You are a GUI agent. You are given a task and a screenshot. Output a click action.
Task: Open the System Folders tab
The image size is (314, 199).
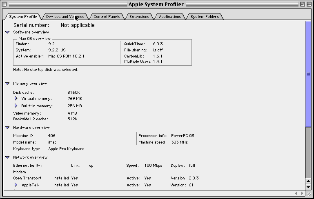[x=205, y=17]
